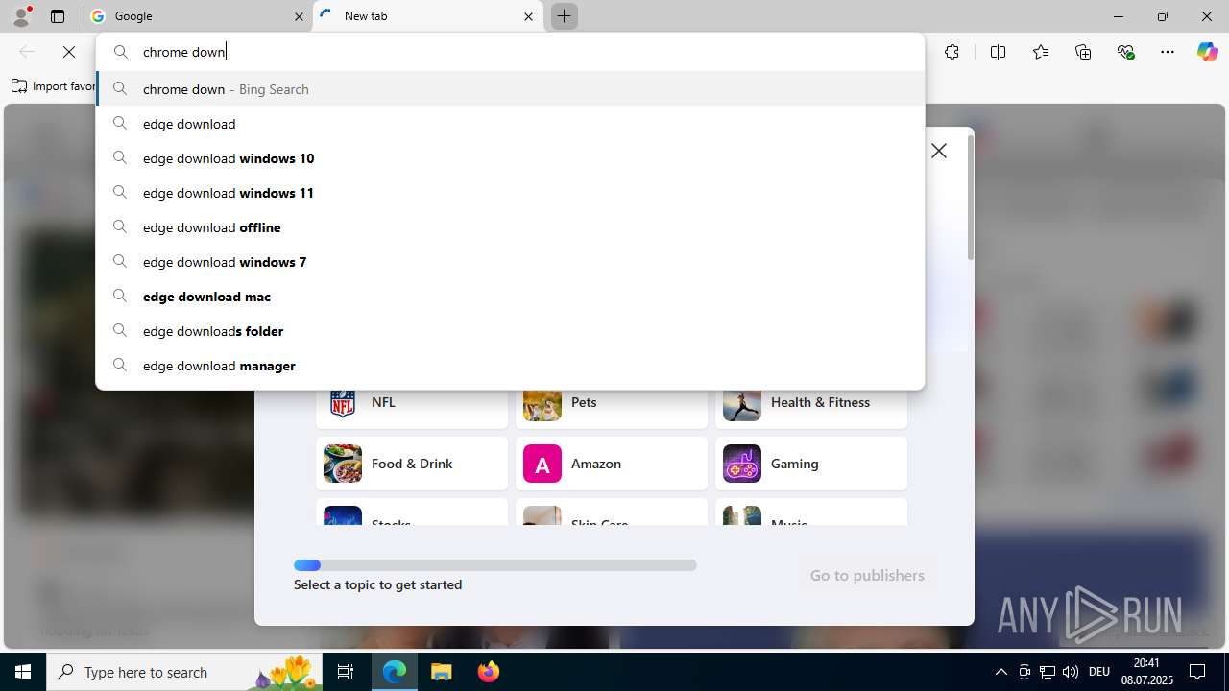
Task: Open the tab actions menu icon
Action: [58, 16]
